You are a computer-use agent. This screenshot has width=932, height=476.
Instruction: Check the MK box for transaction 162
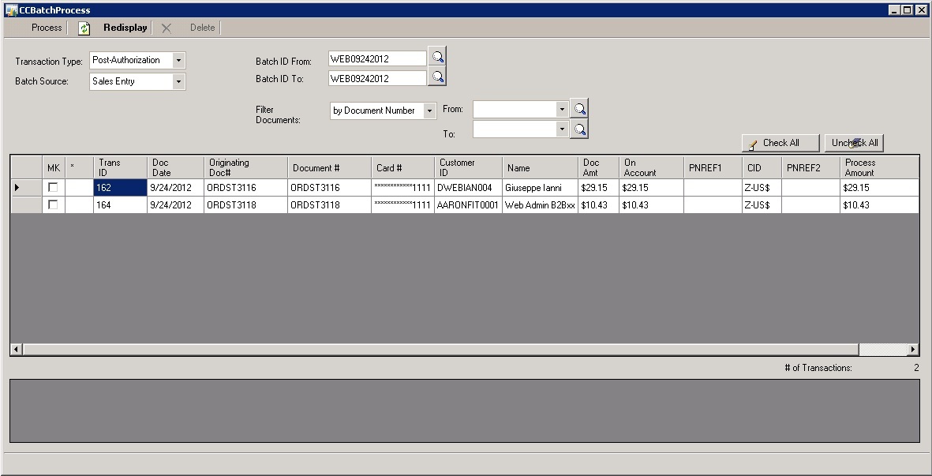tap(52, 187)
